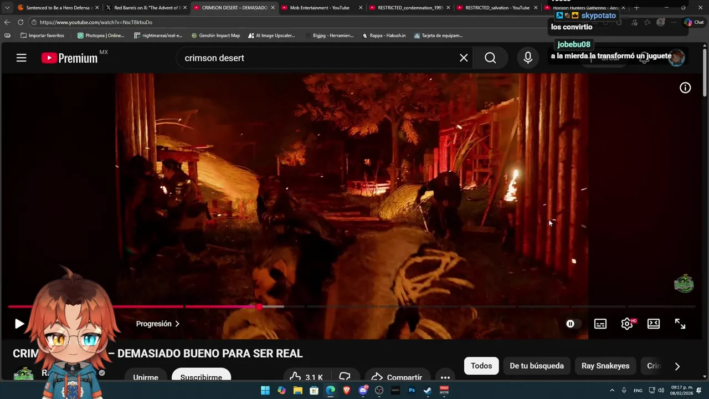
Task: Open Brave browser from taskbar
Action: [x=347, y=390]
